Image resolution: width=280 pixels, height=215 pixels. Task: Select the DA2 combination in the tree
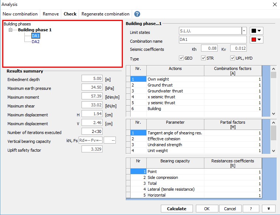[35, 42]
